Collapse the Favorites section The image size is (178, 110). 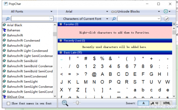[x=61, y=24]
